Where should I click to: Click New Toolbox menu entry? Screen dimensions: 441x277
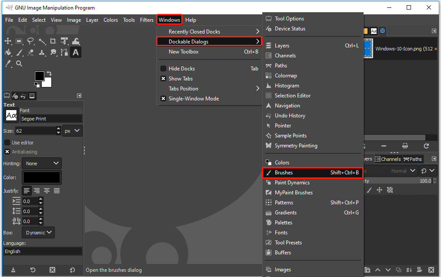(x=210, y=52)
